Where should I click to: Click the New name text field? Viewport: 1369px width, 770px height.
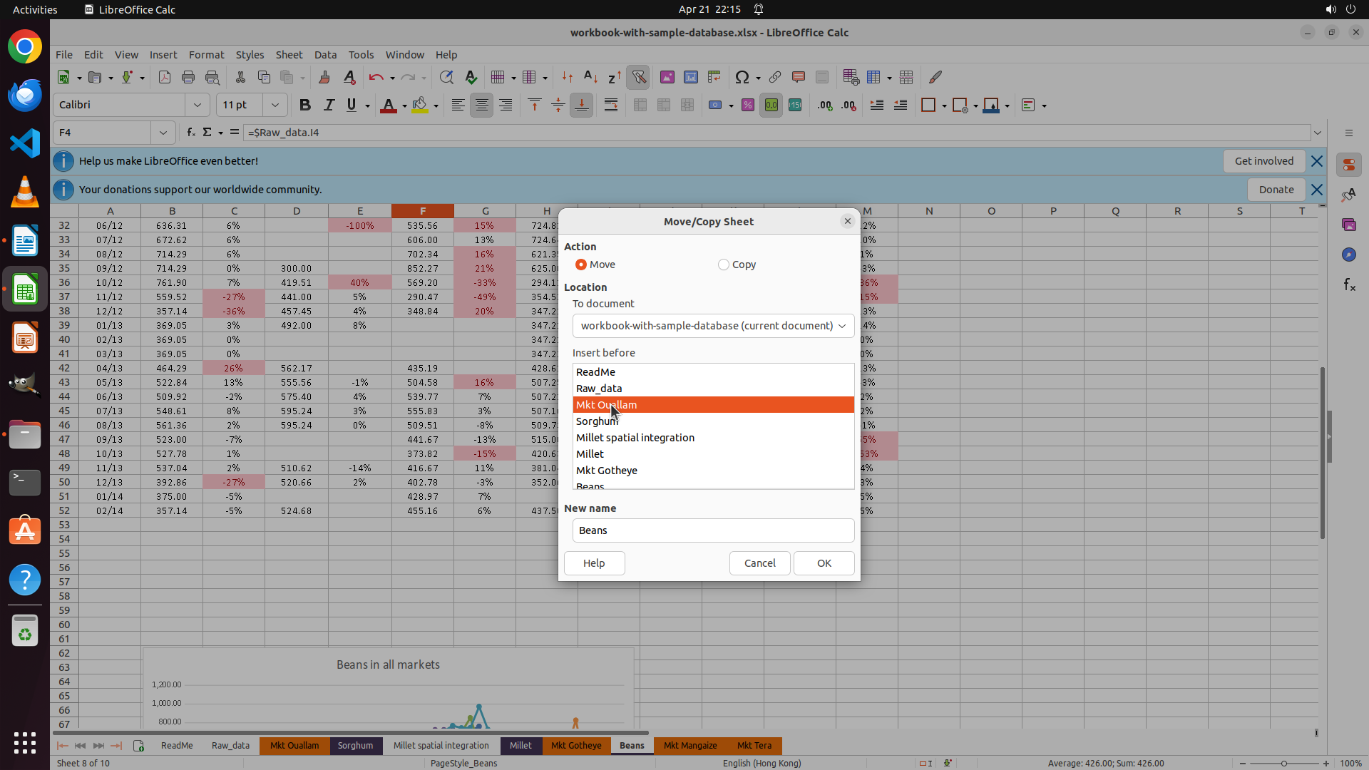pyautogui.click(x=713, y=530)
